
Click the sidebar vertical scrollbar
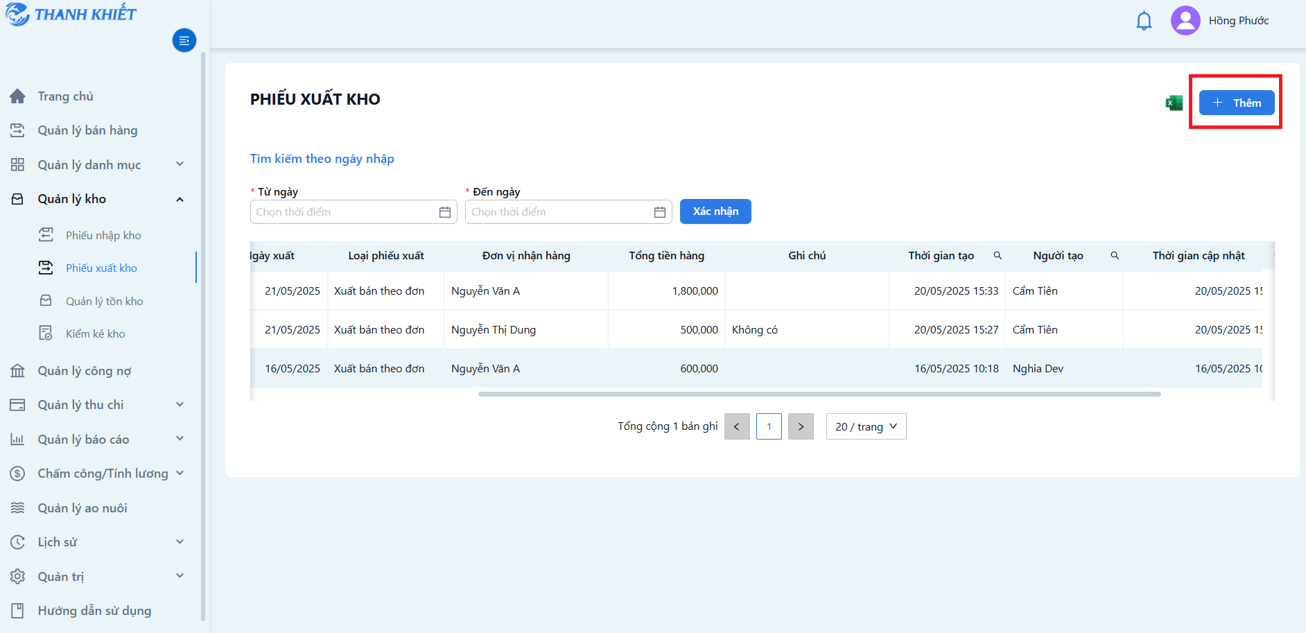coord(203,336)
